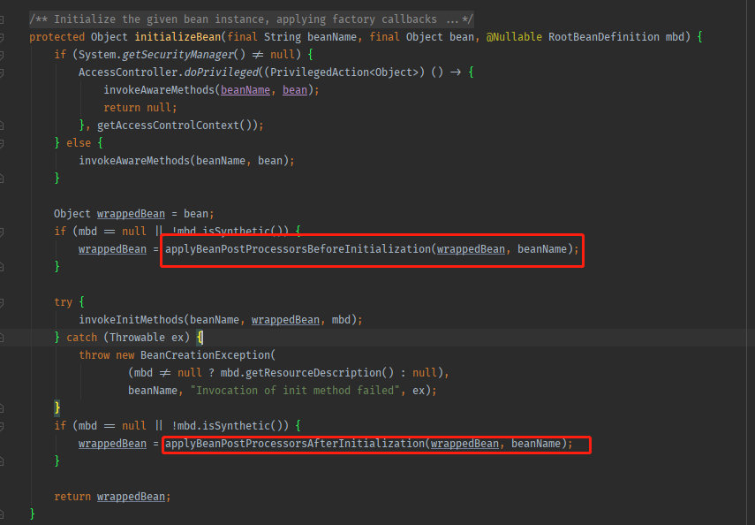Viewport: 755px width, 525px height.
Task: Click the getSecurityManager method call
Action: point(177,55)
